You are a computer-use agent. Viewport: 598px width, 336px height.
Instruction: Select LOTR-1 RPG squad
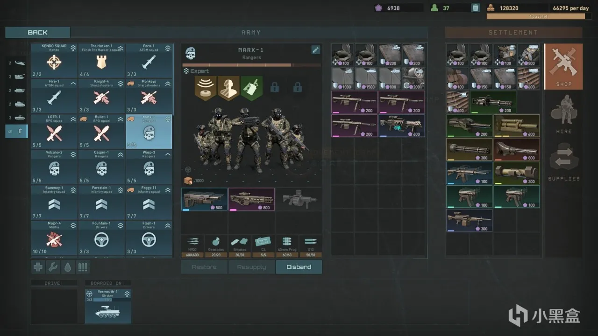(x=55, y=132)
